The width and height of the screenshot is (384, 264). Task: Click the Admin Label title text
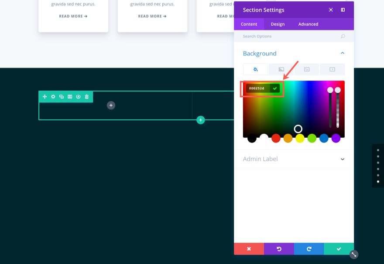point(260,159)
